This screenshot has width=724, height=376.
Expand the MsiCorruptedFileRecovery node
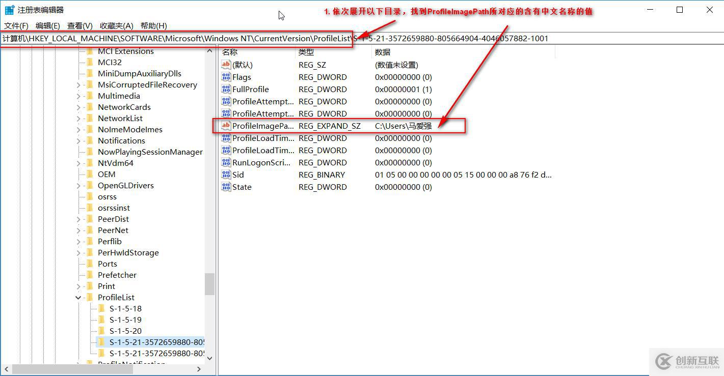[78, 84]
